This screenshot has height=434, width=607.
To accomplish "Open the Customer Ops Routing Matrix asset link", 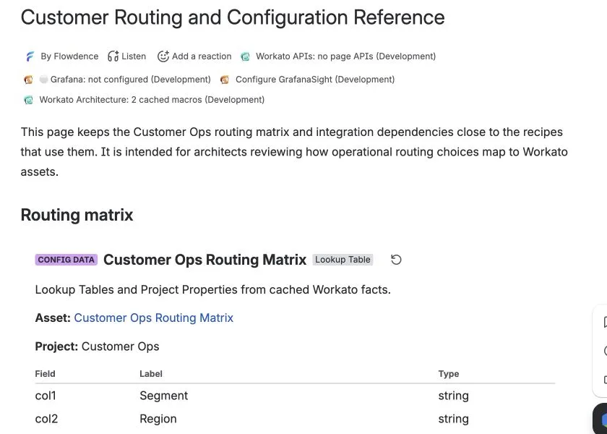I will 154,318.
